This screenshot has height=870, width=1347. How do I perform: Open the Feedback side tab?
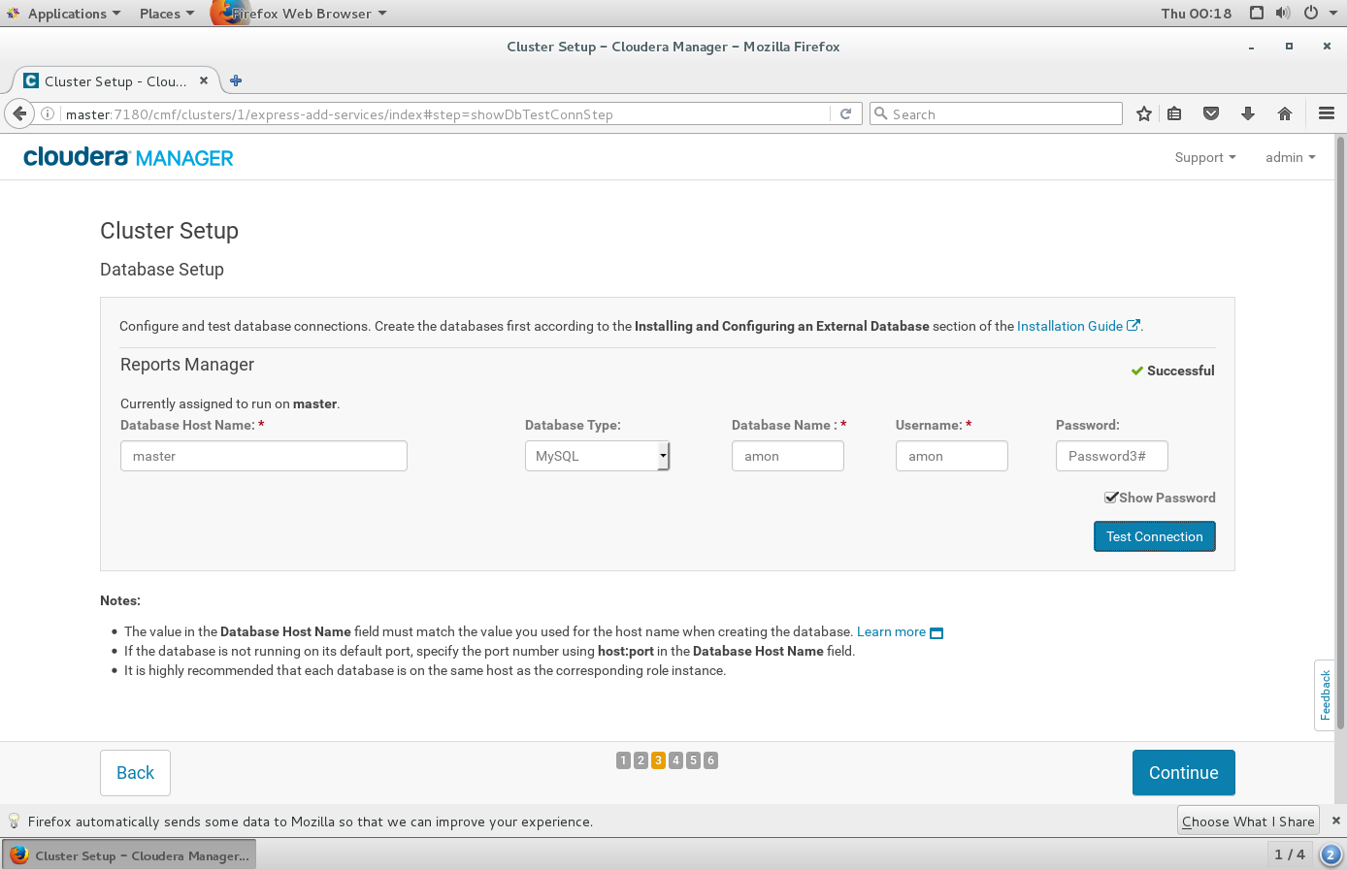click(x=1325, y=695)
